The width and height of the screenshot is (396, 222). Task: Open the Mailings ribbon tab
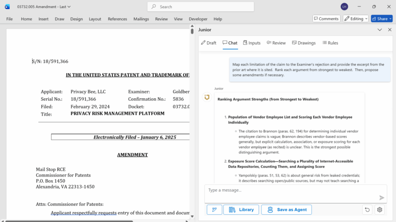141,19
